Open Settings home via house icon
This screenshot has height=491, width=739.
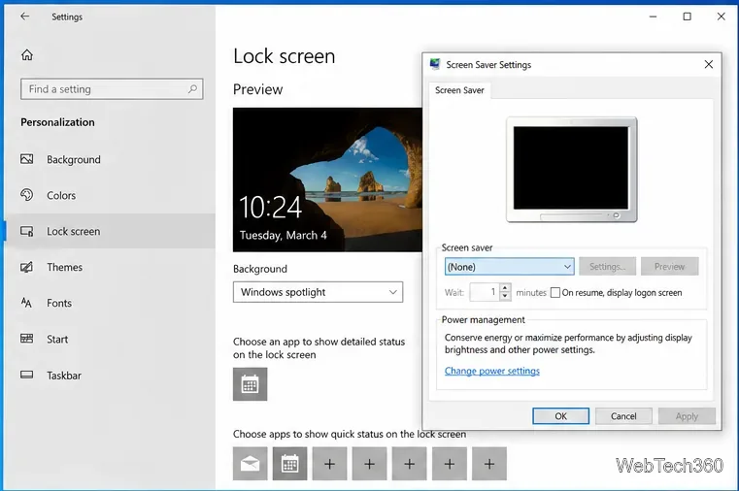coord(27,55)
